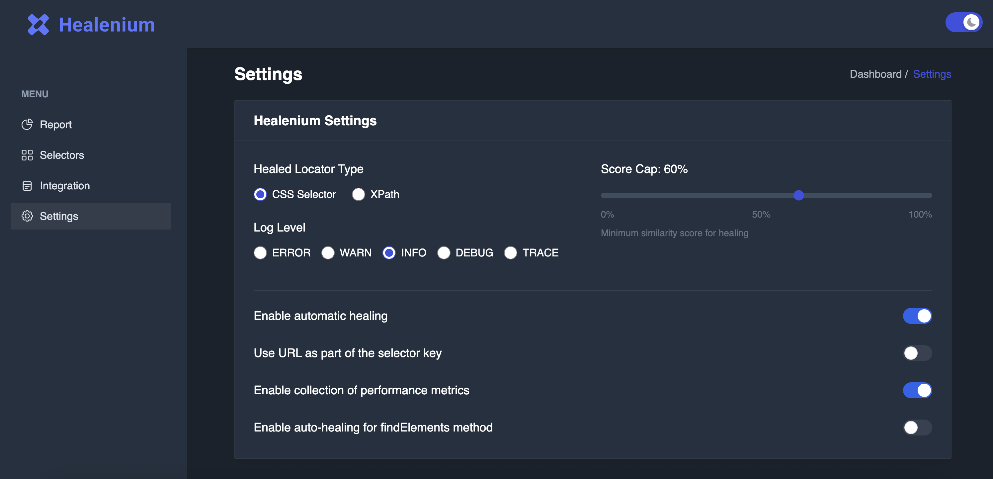Toggle dark mode moon switch
Image resolution: width=993 pixels, height=479 pixels.
[963, 22]
